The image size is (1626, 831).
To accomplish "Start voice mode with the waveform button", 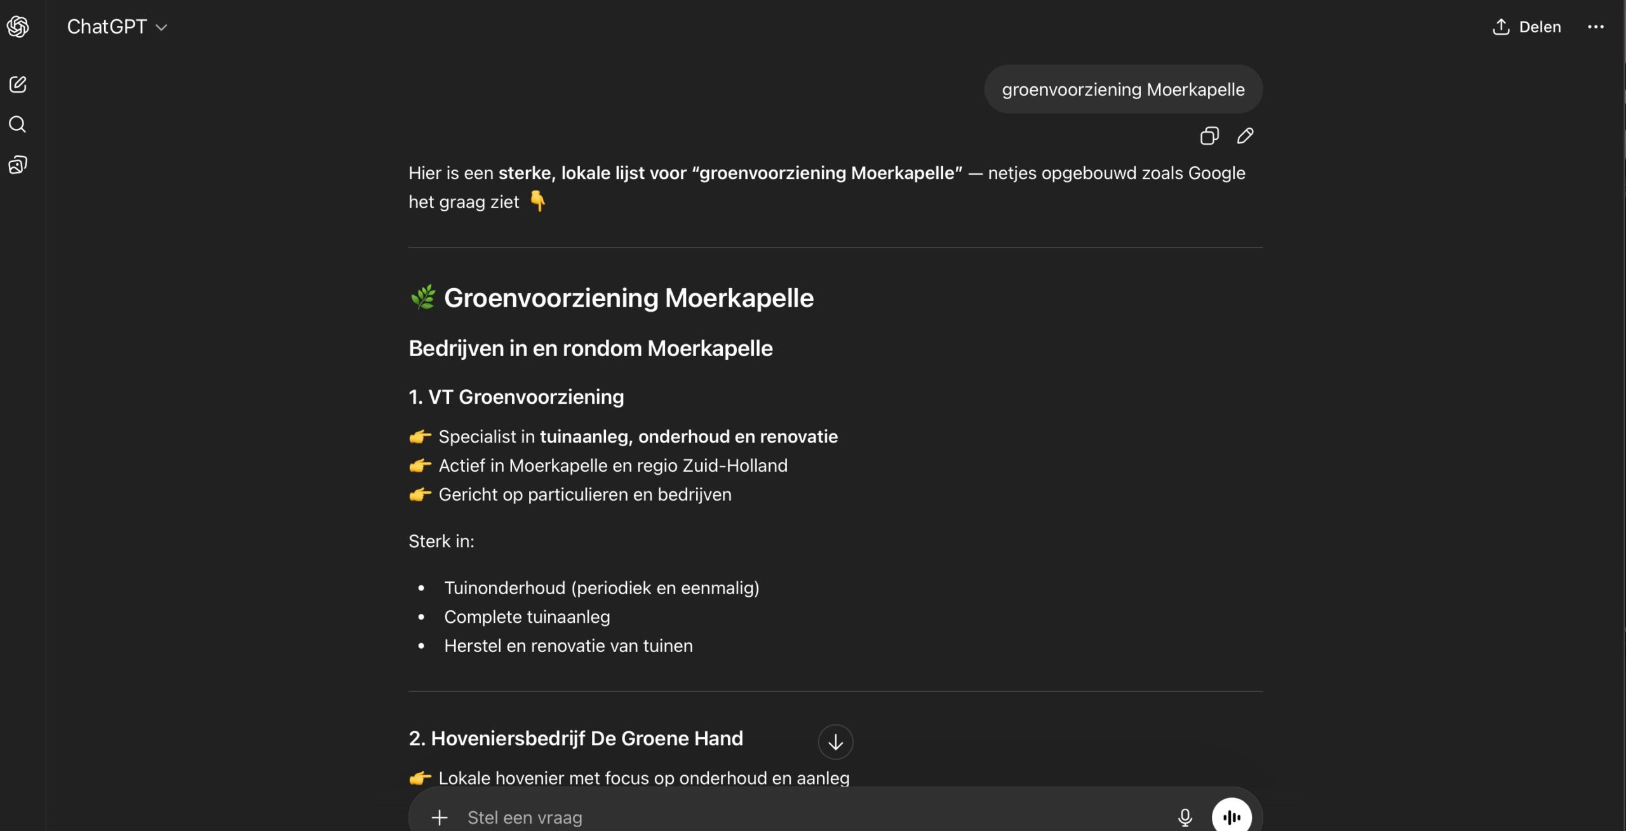I will [x=1232, y=817].
